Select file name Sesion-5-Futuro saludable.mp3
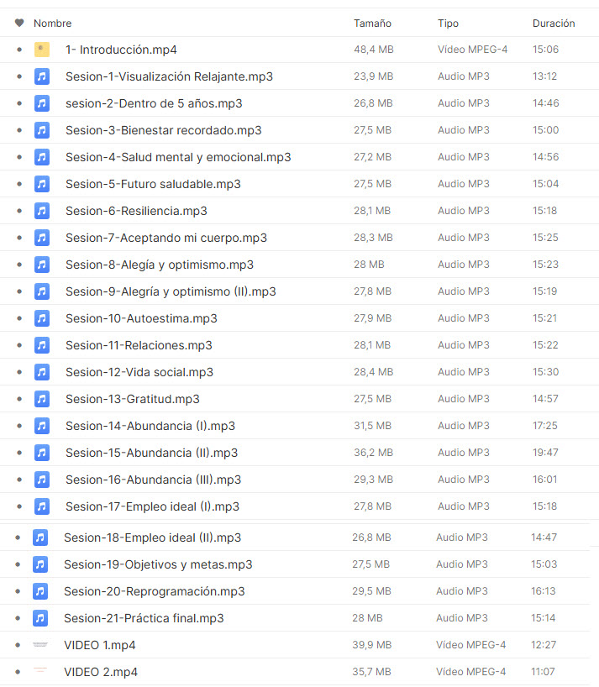The height and width of the screenshot is (687, 599). click(153, 184)
